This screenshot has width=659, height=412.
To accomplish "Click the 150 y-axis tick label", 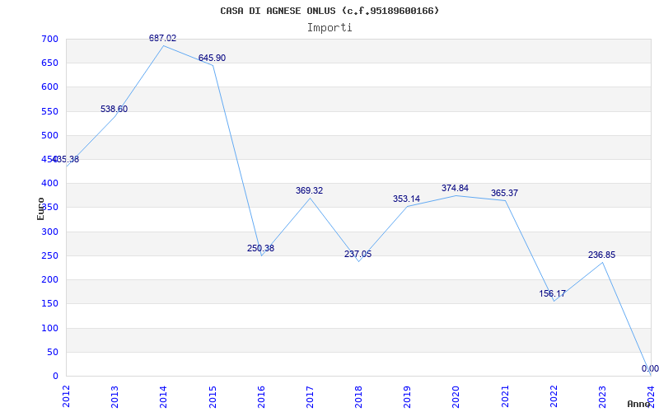I will coord(49,303).
